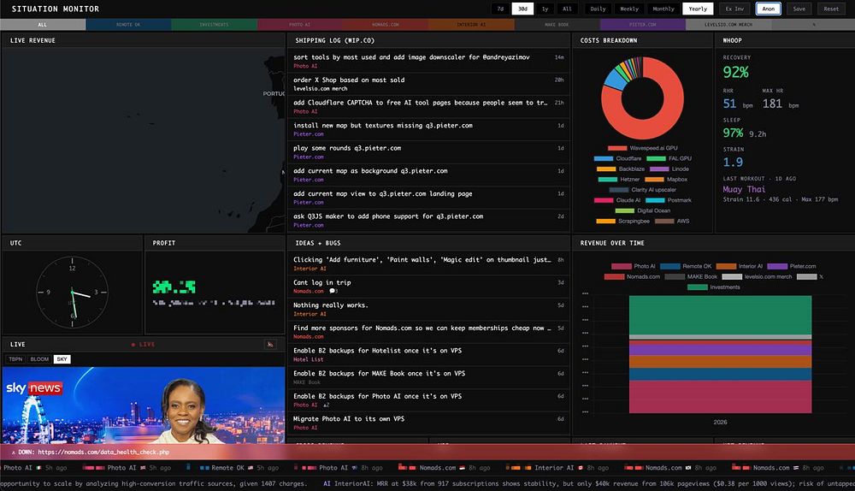Select 7d time range

500,9
